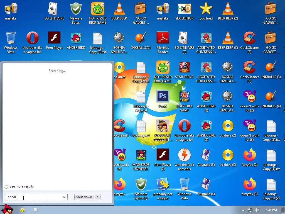Image resolution: width=285 pixels, height=214 pixels.
Task: Click 'See more results' link in Start menu
Action: 22,186
